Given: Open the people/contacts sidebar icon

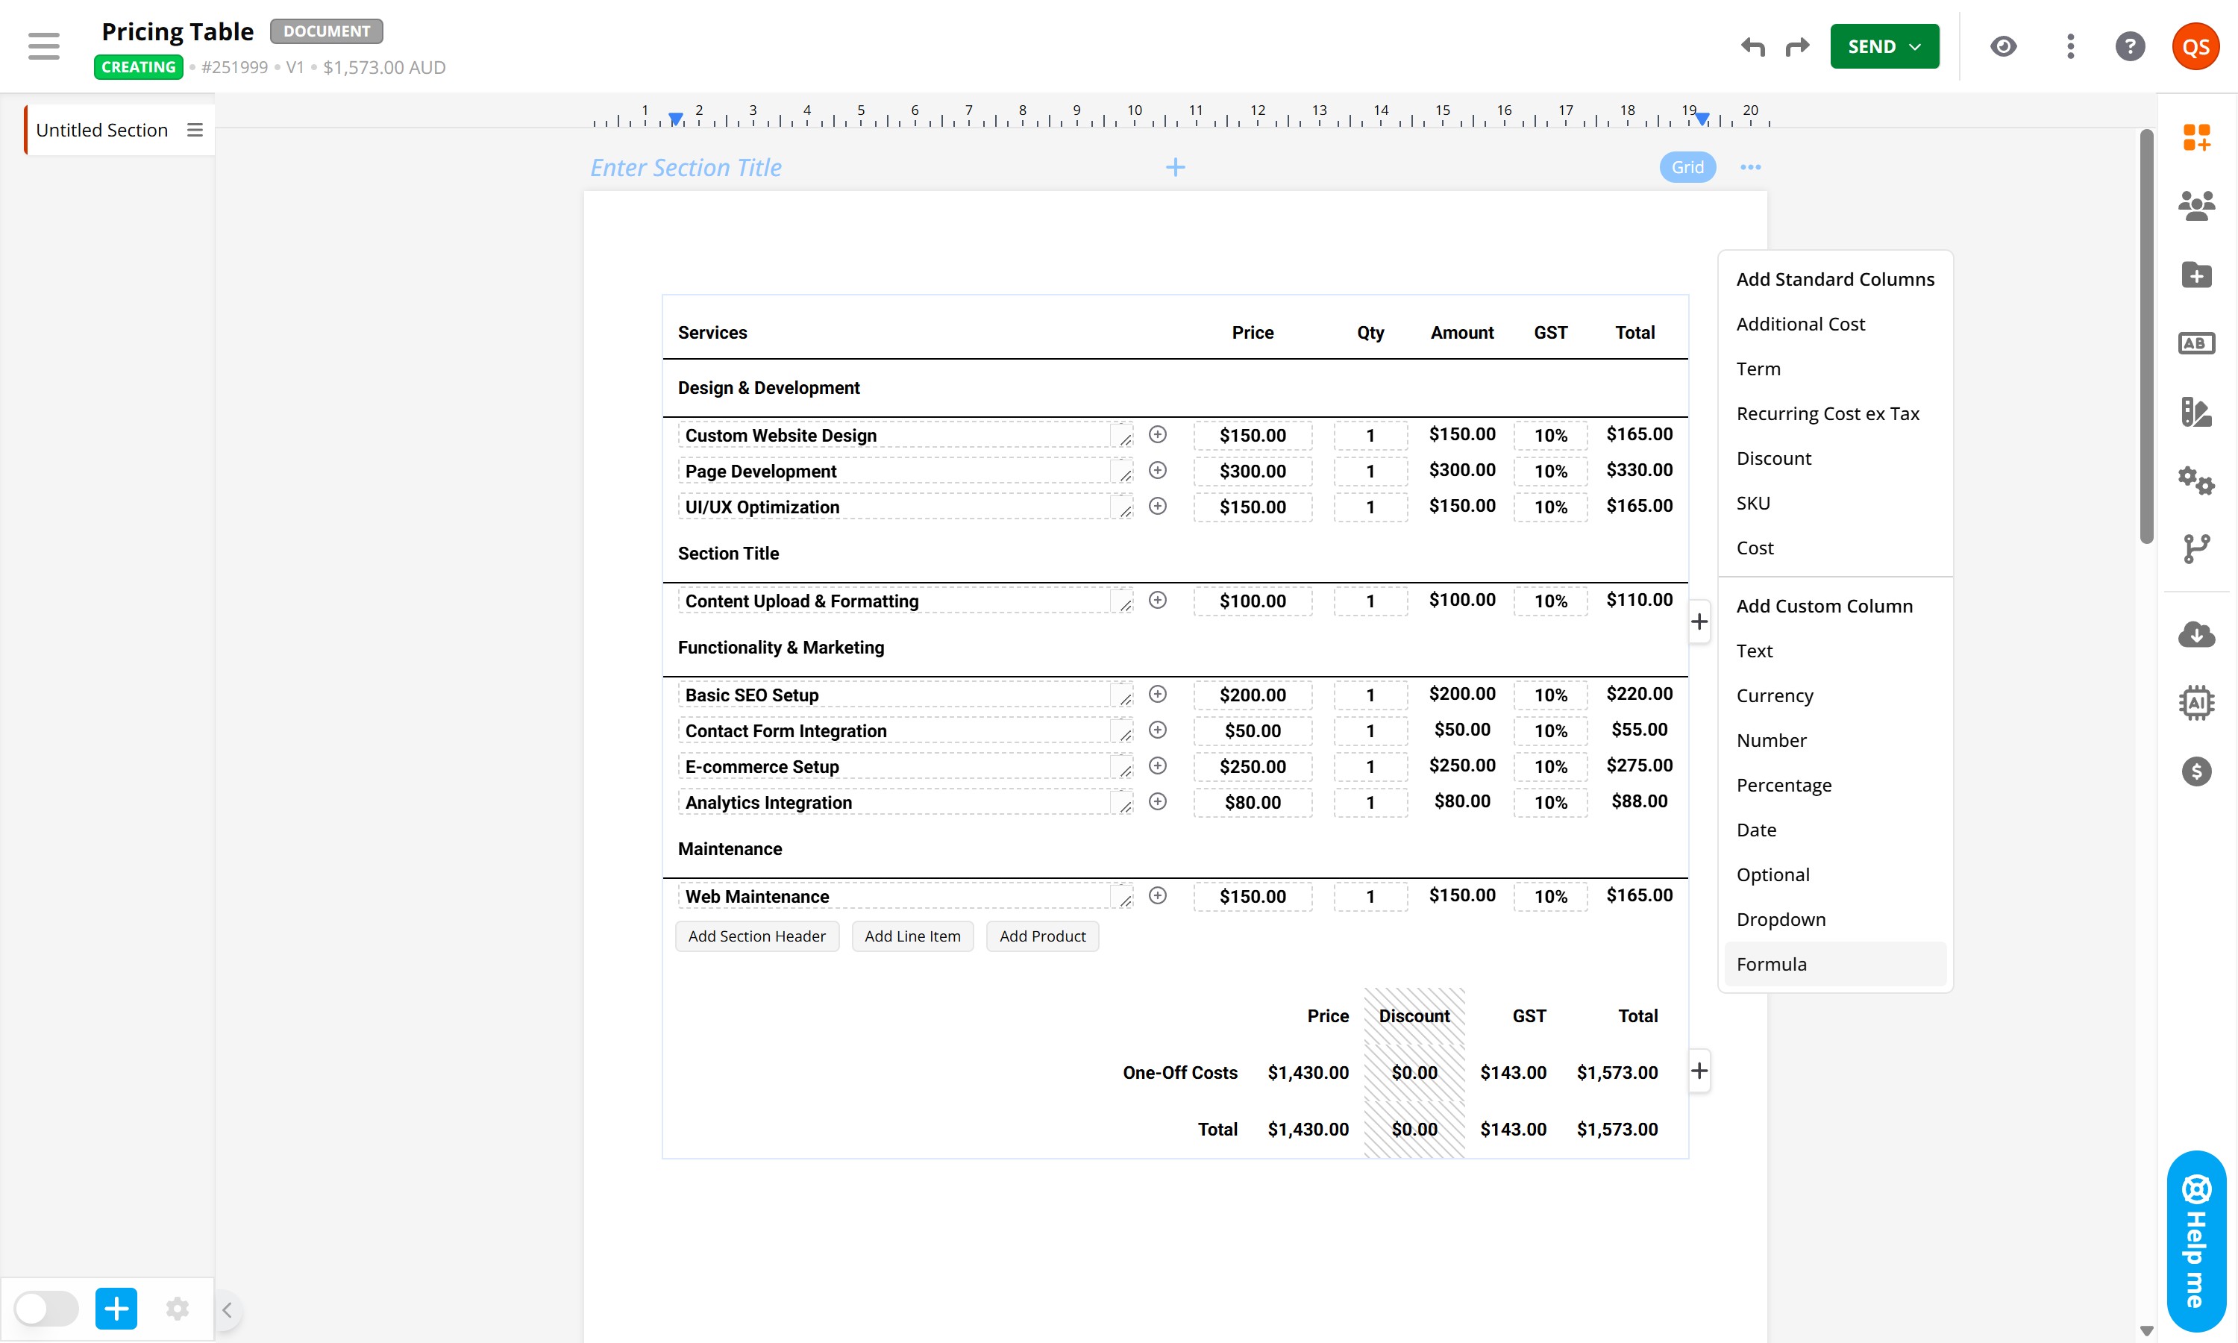Looking at the screenshot, I should pyautogui.click(x=2195, y=205).
